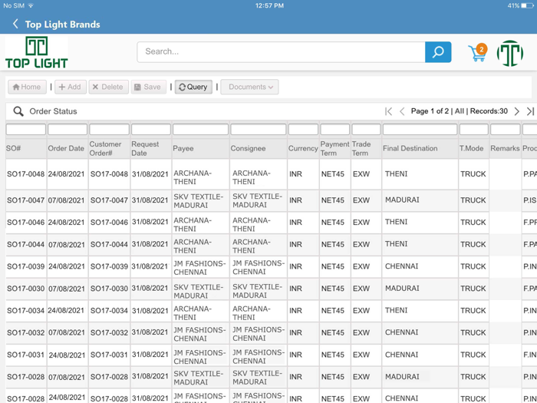Select SO17-0044 in the SO# column

tap(25, 245)
